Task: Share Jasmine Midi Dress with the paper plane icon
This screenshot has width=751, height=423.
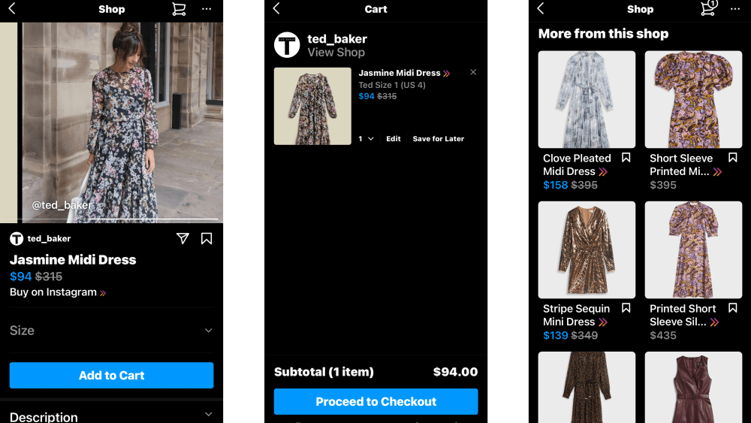Action: [x=182, y=238]
